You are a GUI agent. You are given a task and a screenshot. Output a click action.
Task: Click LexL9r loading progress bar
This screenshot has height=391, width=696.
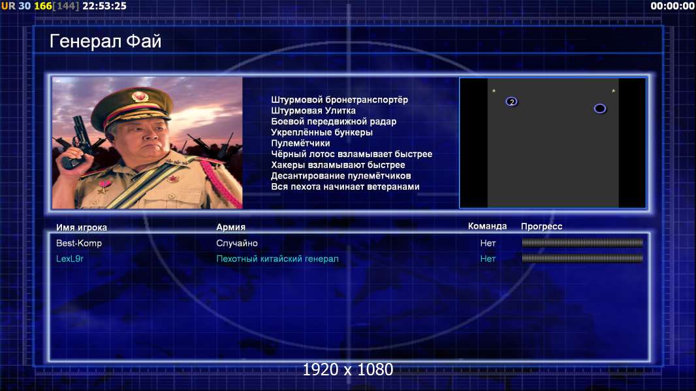[x=582, y=258]
